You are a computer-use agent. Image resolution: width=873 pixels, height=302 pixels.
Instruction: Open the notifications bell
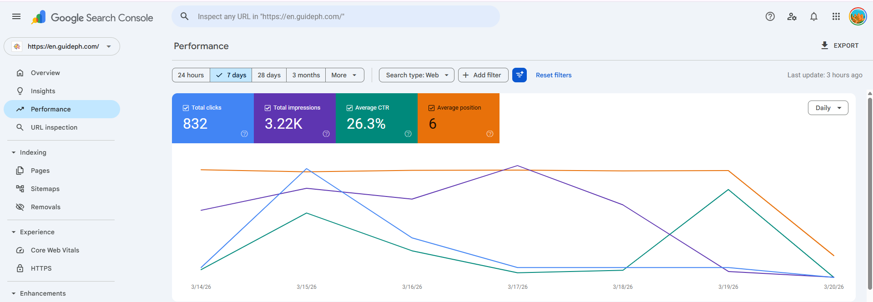coord(814,16)
